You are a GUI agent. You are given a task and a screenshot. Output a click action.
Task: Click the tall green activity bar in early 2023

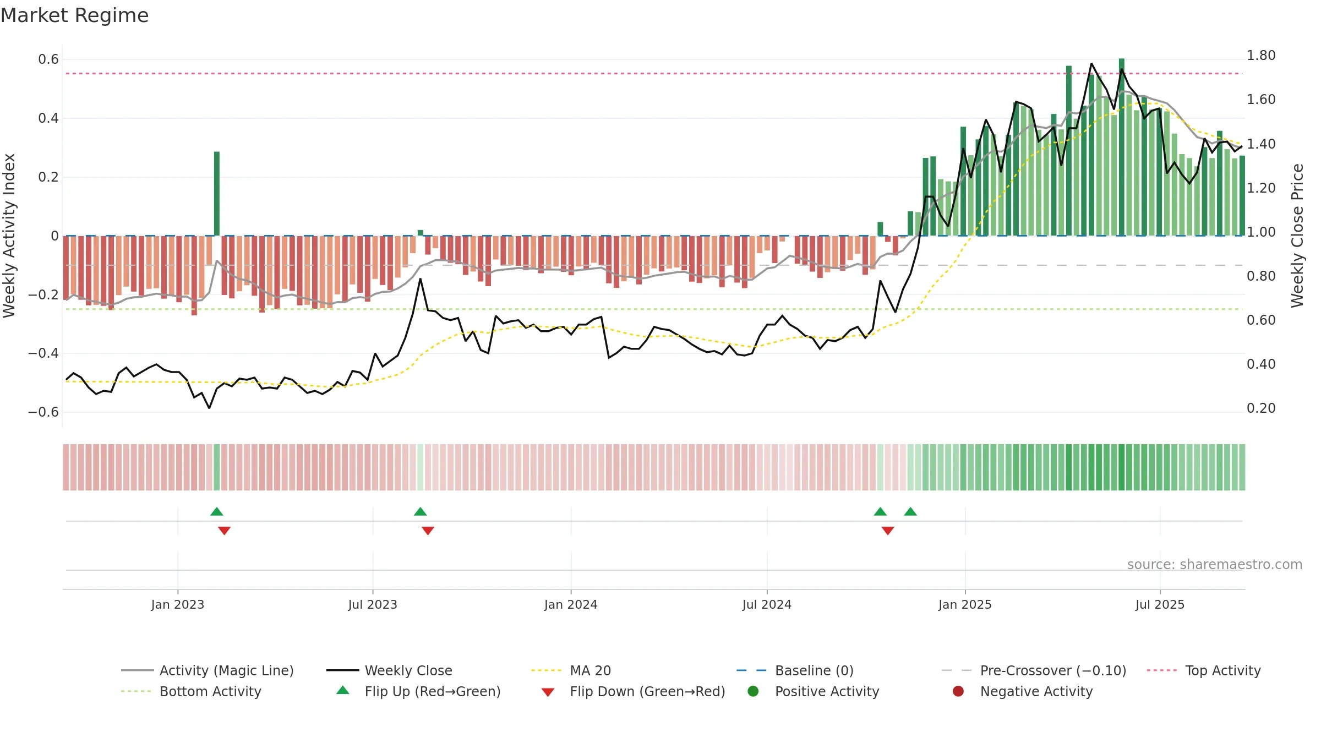[217, 194]
